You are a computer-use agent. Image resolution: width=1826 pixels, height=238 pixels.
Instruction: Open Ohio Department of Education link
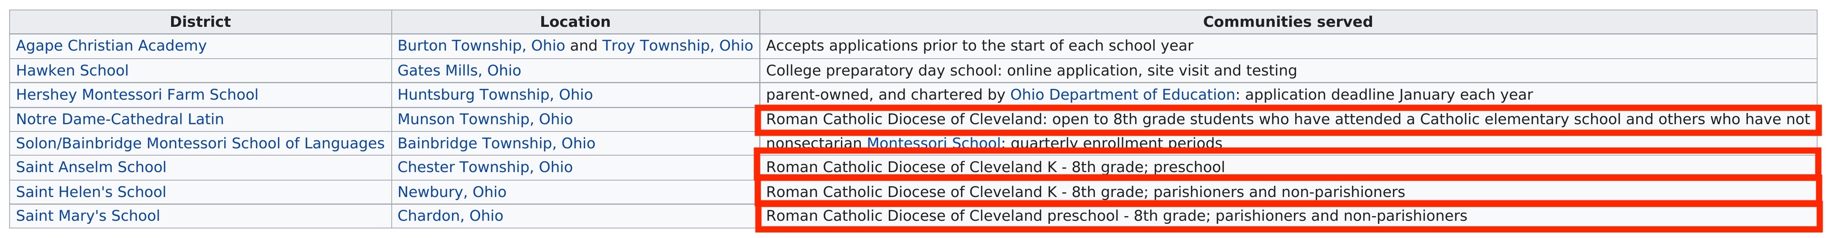pyautogui.click(x=1122, y=95)
